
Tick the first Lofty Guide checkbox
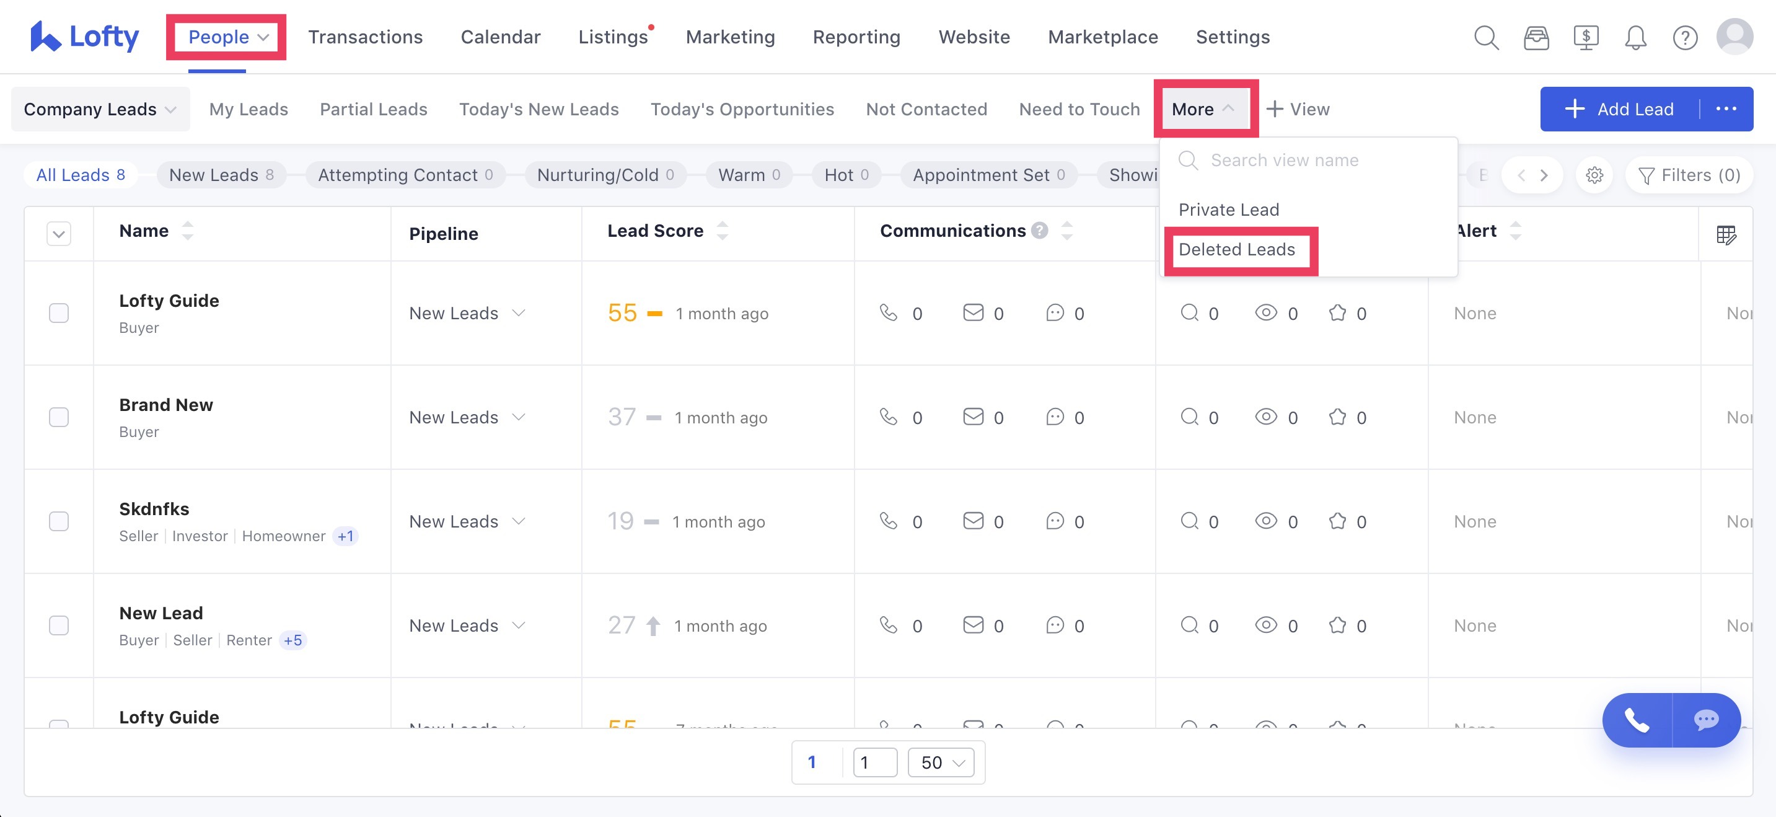coord(59,313)
